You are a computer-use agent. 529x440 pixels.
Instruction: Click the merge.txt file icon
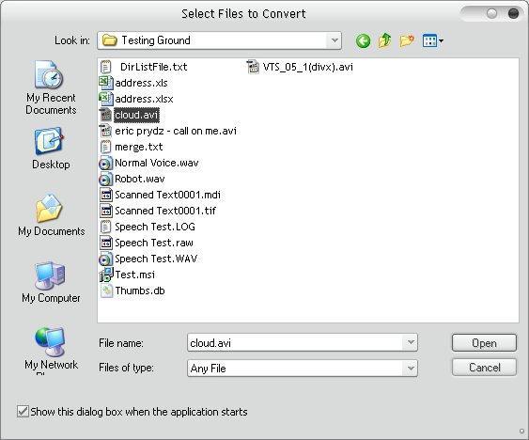tap(105, 147)
